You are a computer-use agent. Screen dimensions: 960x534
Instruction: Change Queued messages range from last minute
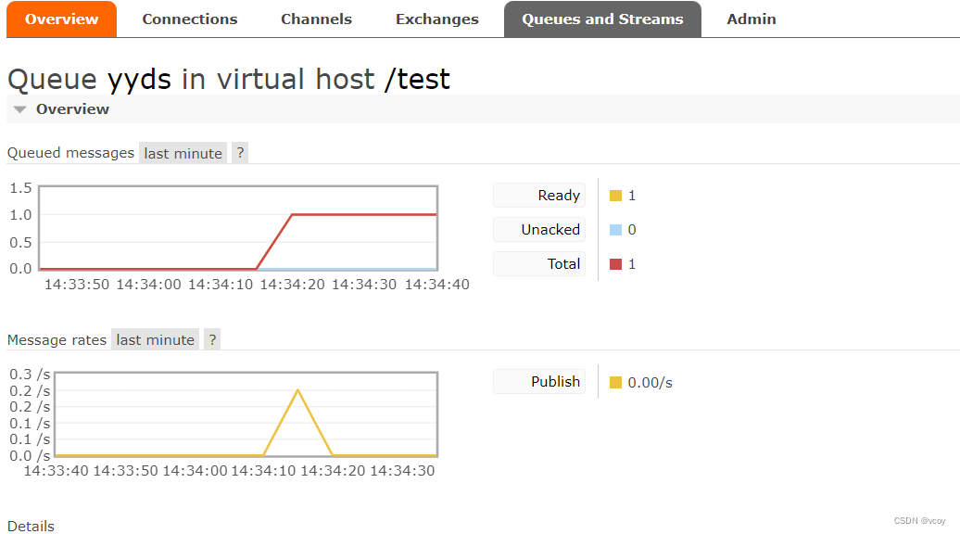(183, 153)
